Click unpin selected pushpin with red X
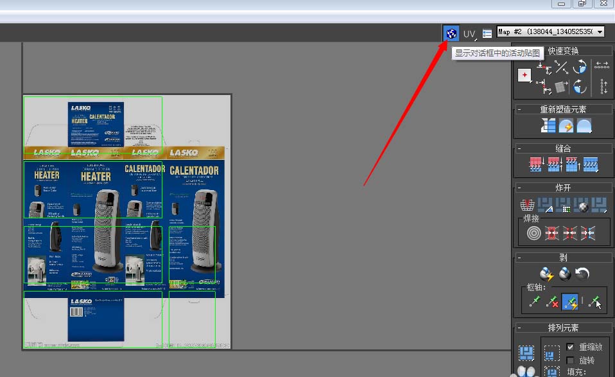 pyautogui.click(x=552, y=302)
